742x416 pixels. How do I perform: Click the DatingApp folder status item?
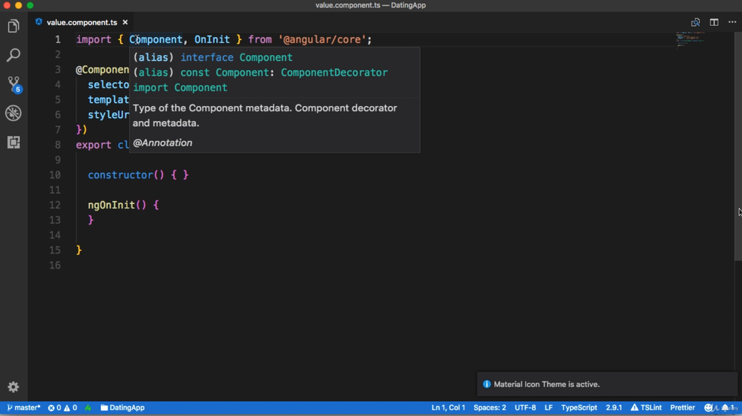click(122, 408)
